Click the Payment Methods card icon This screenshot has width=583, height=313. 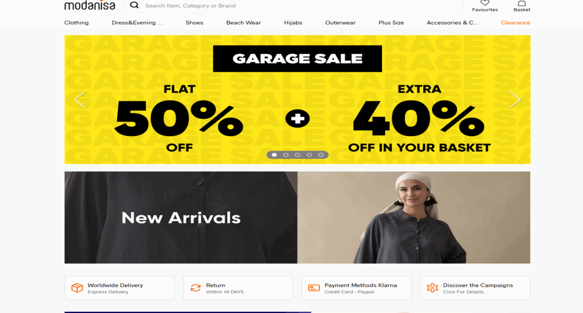[314, 288]
